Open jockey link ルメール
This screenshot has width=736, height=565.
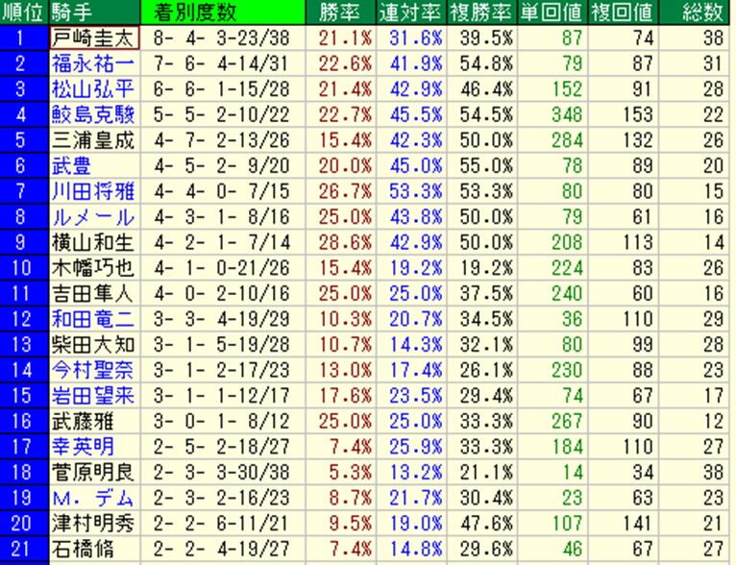(x=93, y=217)
